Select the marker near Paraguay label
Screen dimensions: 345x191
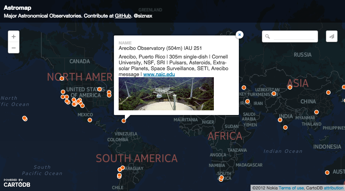point(123,168)
